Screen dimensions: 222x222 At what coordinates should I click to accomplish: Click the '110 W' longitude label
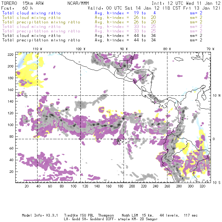tap(37, 49)
